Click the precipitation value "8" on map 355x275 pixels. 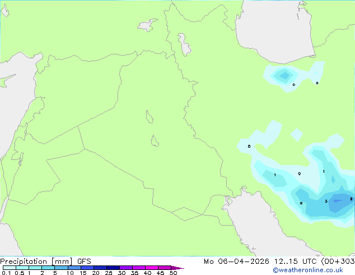[351, 199]
